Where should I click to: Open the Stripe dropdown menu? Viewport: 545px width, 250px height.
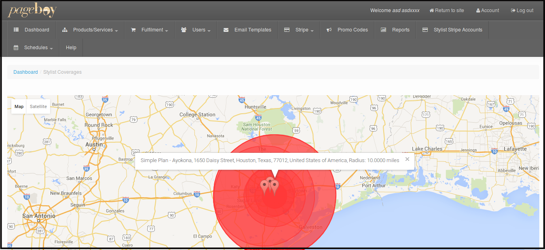point(299,30)
